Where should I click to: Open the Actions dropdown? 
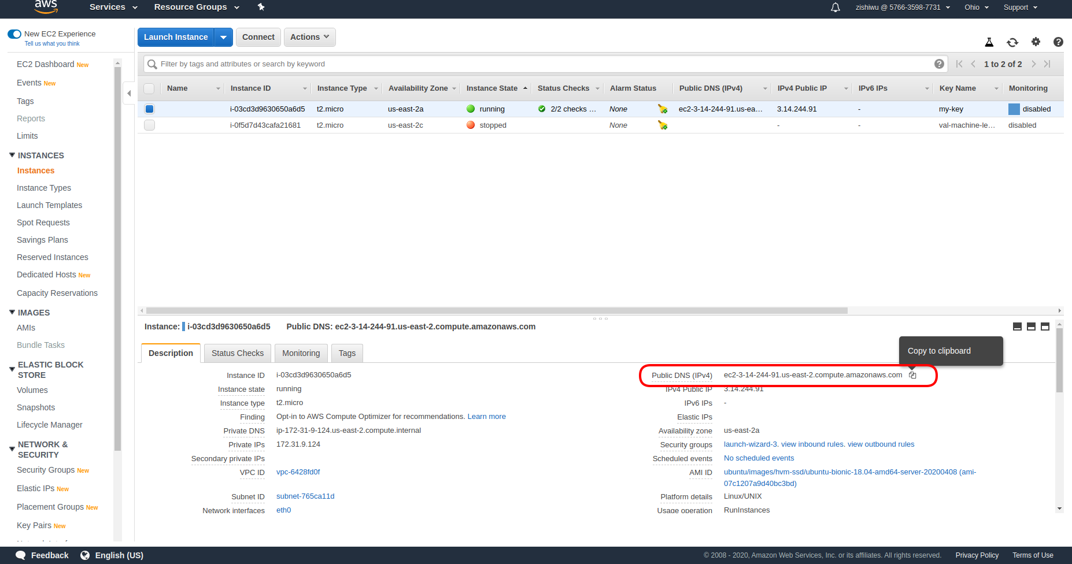point(309,37)
